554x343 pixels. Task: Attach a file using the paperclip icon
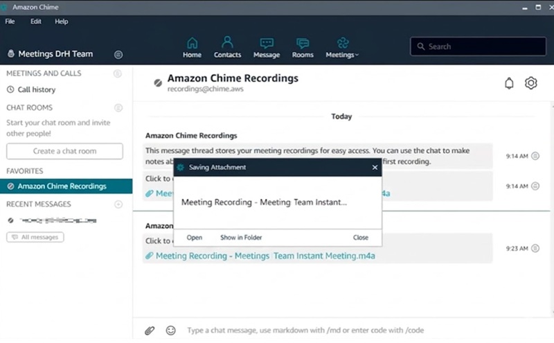(150, 331)
